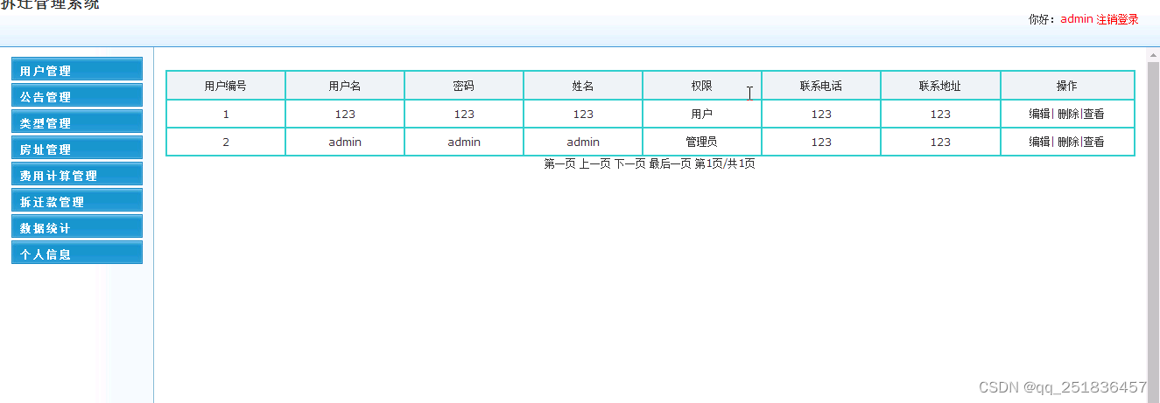Edit user row 123 via 编辑

click(x=1039, y=114)
